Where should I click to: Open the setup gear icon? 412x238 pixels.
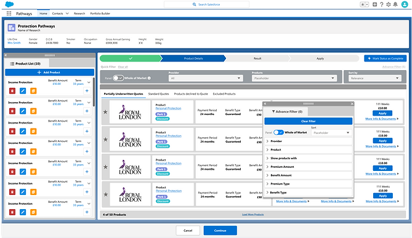pyautogui.click(x=389, y=4)
